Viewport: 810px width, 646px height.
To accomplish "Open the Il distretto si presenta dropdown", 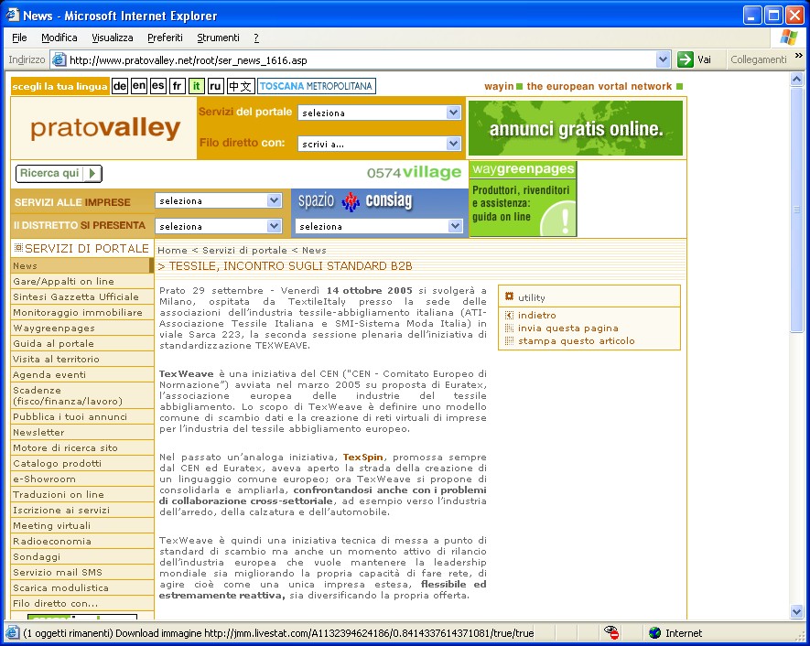I will [x=218, y=226].
